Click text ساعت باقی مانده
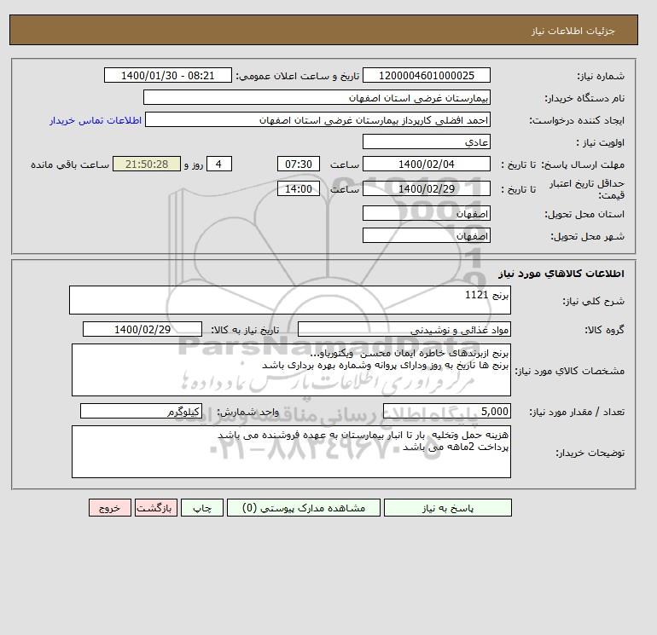The image size is (657, 635). 70,165
